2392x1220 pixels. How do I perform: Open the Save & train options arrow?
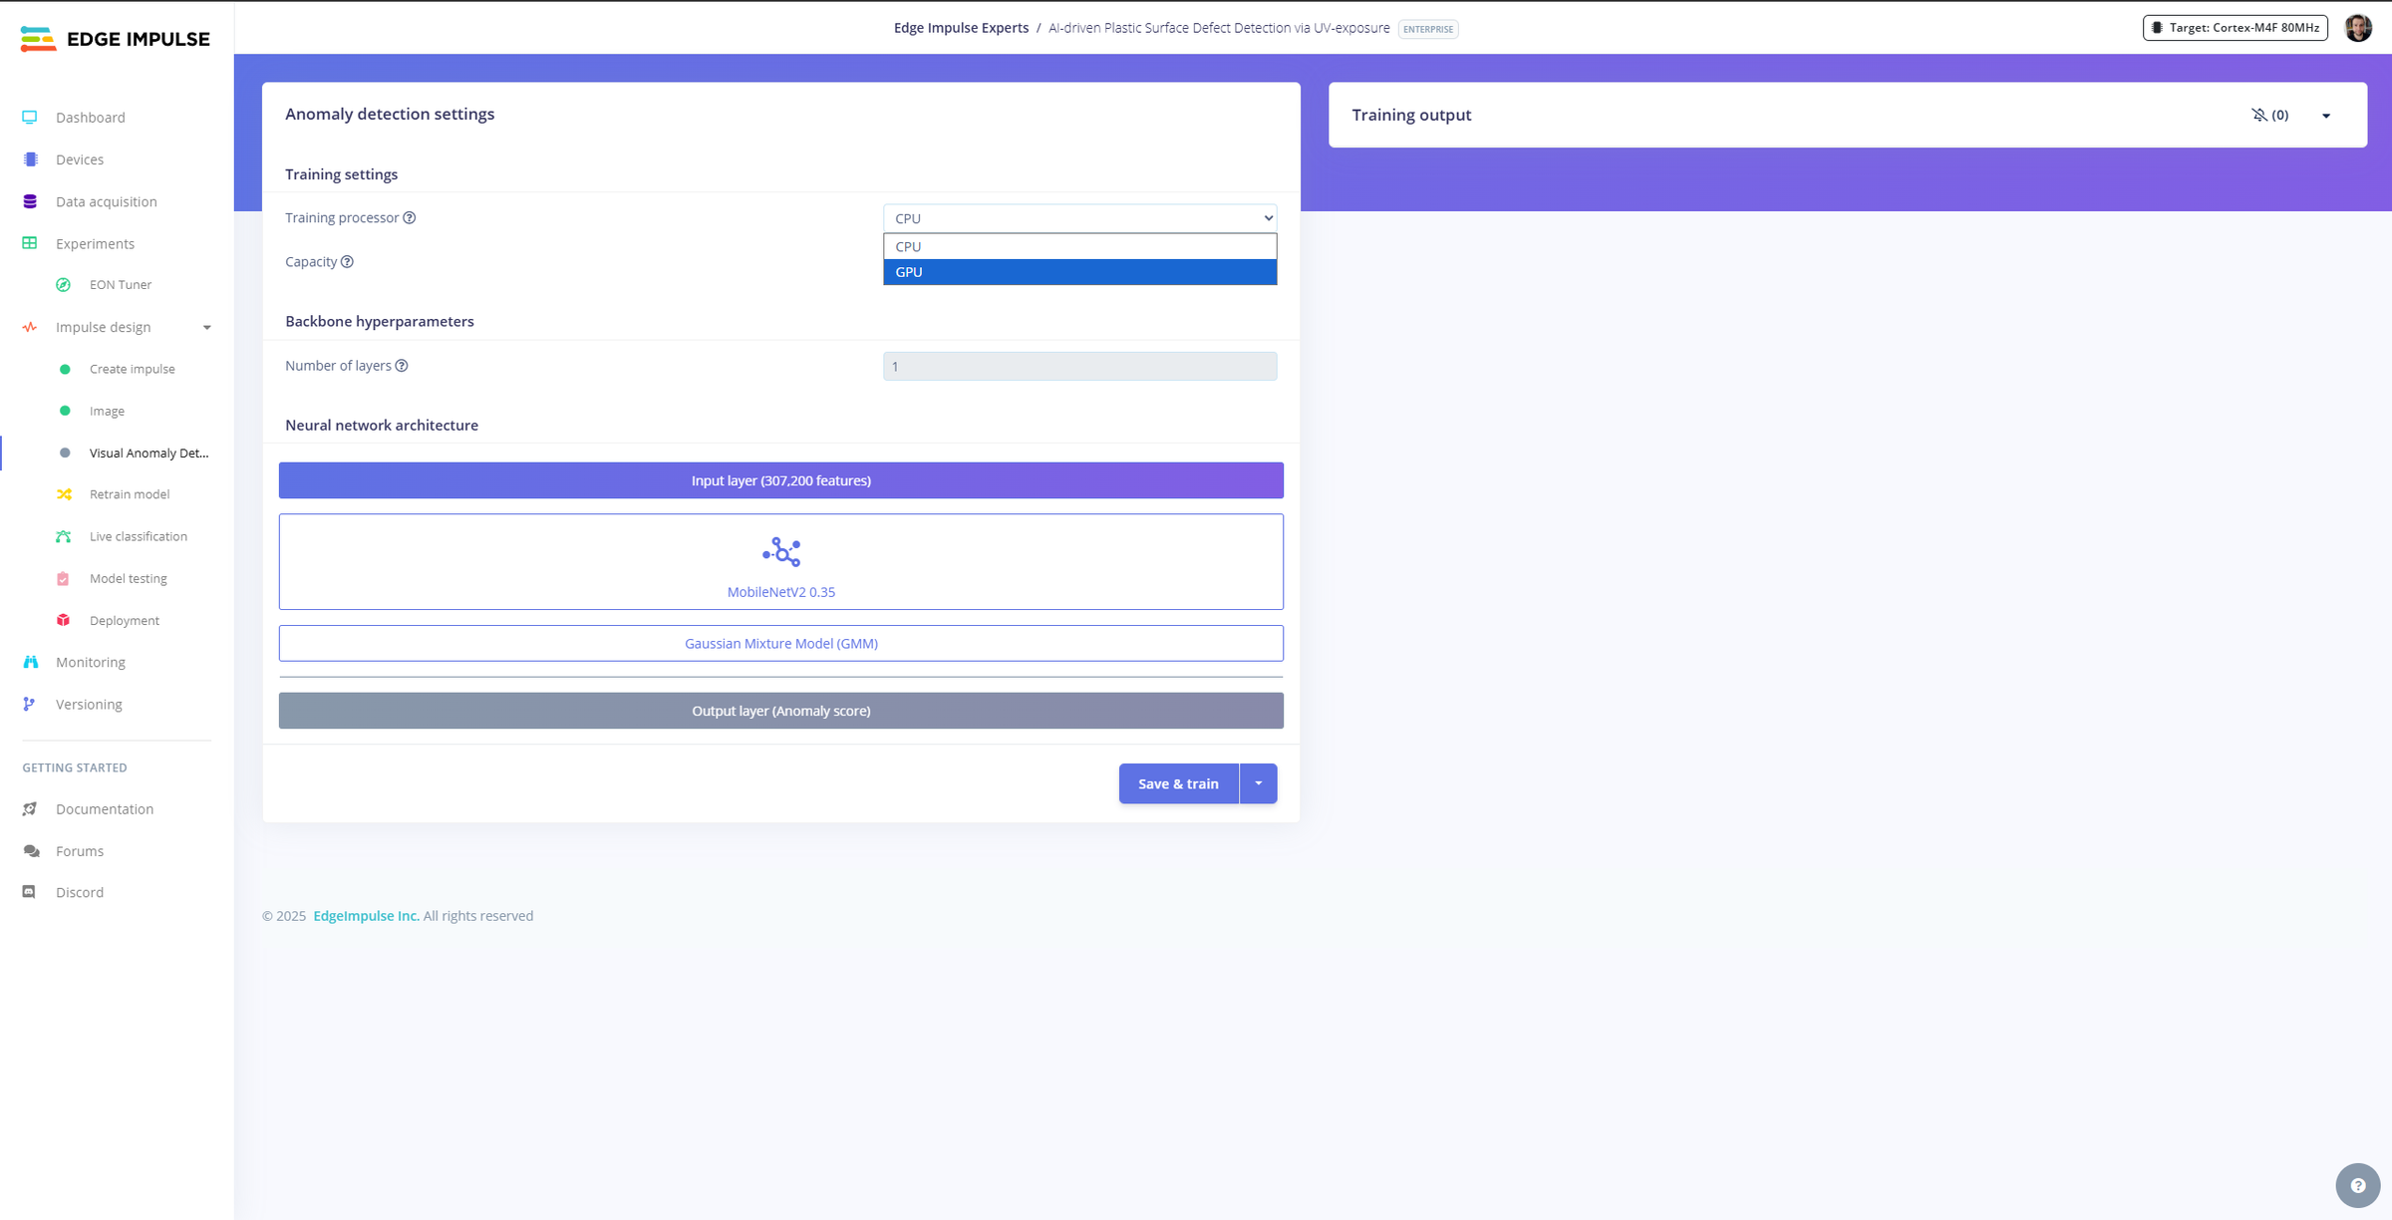(1259, 783)
